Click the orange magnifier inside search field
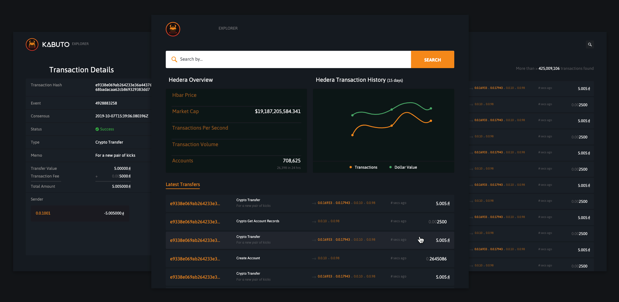The width and height of the screenshot is (619, 302). click(x=174, y=59)
